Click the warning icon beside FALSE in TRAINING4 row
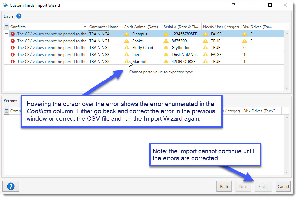The height and width of the screenshot is (199, 298). pos(205,34)
